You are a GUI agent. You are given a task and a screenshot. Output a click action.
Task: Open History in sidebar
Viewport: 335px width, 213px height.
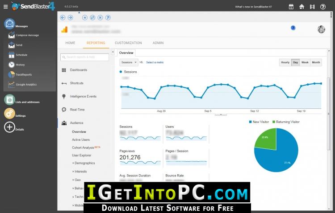[17, 65]
